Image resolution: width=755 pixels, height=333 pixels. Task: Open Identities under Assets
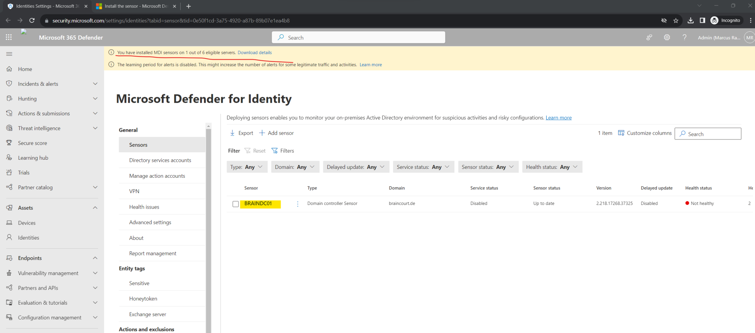pyautogui.click(x=28, y=237)
